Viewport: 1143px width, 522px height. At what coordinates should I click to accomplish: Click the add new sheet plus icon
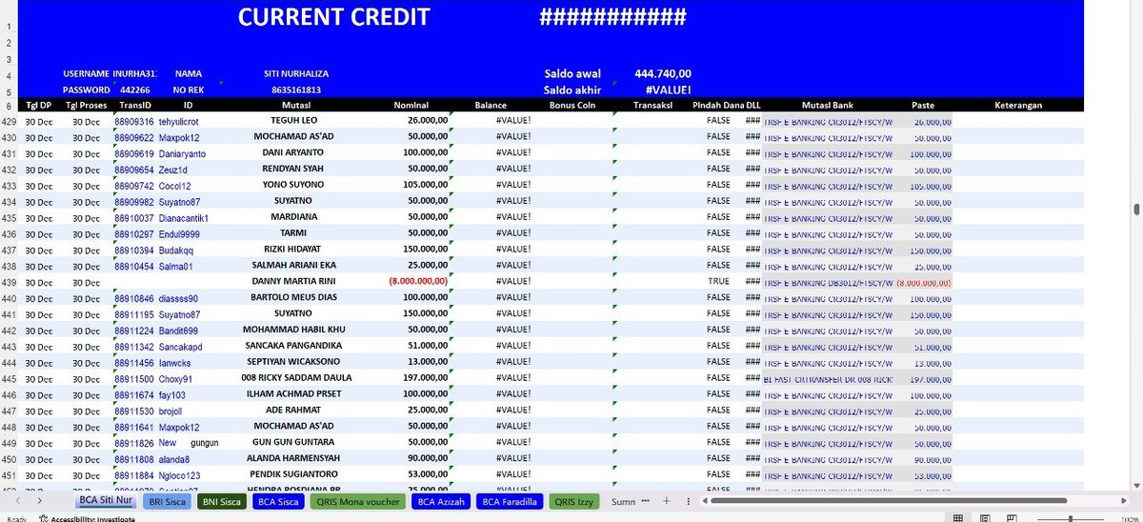(667, 500)
